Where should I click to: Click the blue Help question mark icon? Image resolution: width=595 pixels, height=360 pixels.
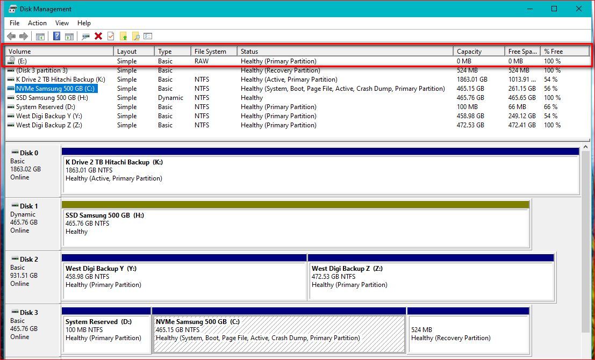(x=56, y=37)
